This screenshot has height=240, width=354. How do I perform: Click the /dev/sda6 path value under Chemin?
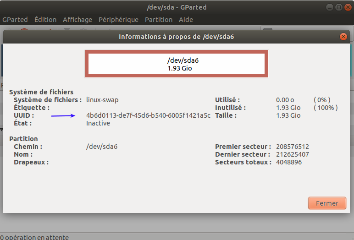(x=103, y=147)
